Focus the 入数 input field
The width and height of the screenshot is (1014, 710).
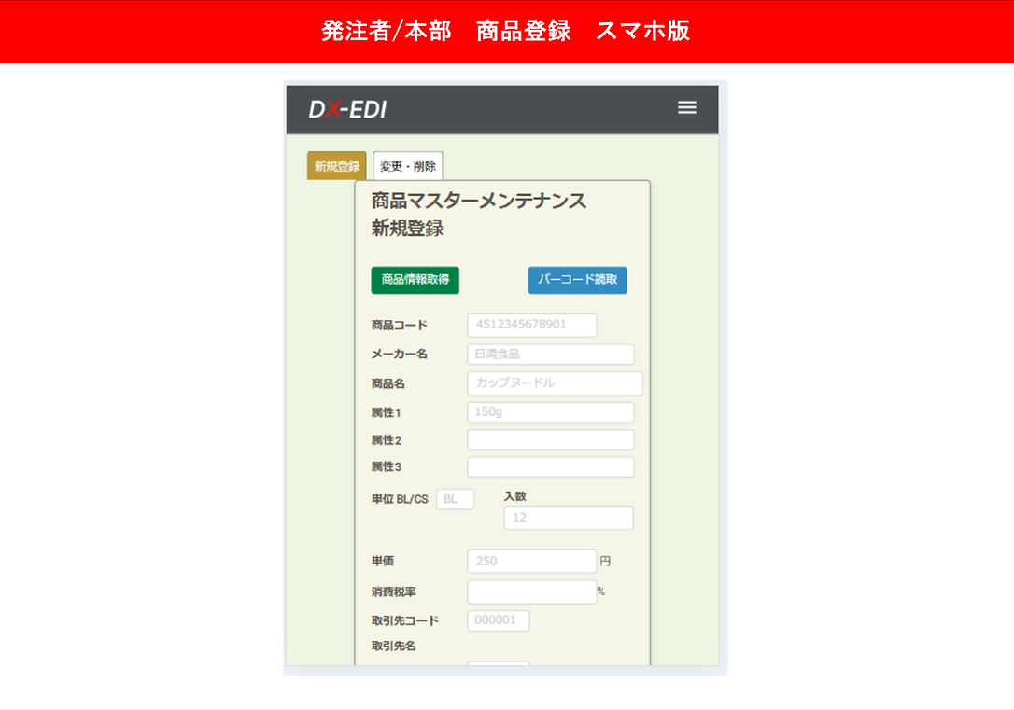point(569,518)
